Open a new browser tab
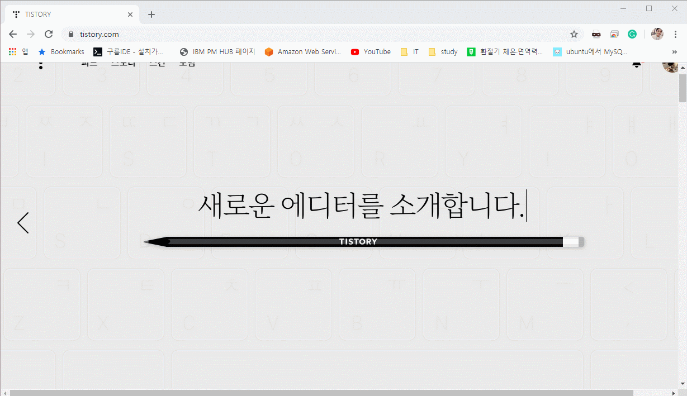This screenshot has height=396, width=687. click(151, 15)
